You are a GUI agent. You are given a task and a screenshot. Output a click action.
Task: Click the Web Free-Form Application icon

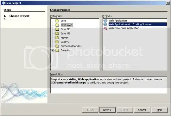(x=105, y=28)
